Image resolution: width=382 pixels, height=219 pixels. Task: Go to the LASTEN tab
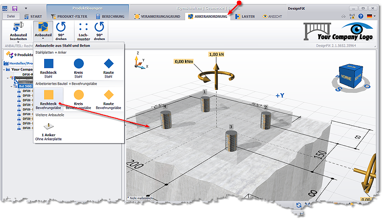pos(245,16)
